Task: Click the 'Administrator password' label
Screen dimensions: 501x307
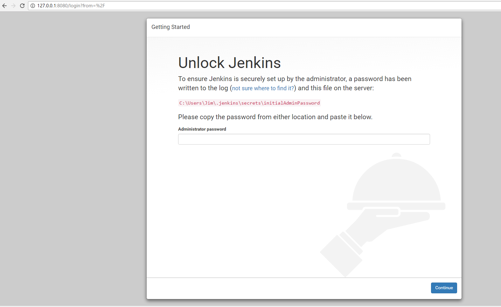Action: click(202, 129)
